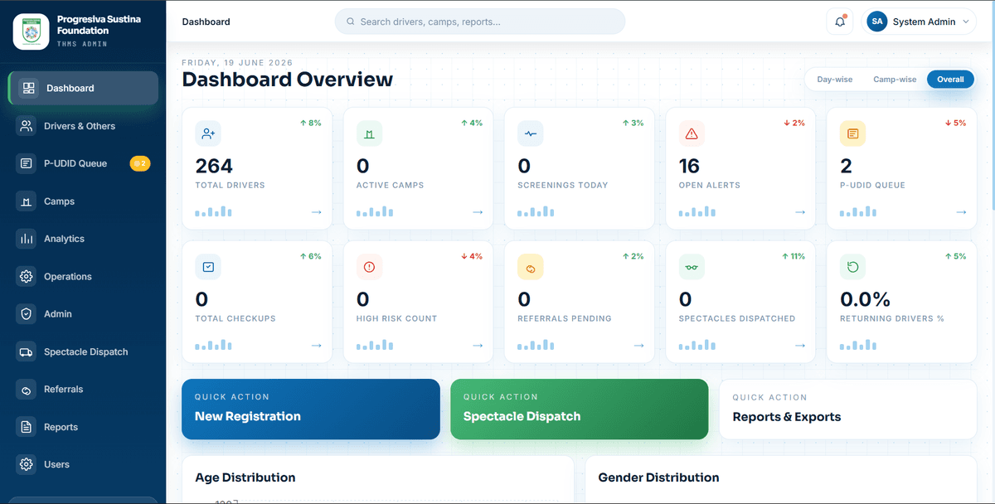This screenshot has width=995, height=504.
Task: Click the Open Alerts warning icon
Action: coord(692,133)
